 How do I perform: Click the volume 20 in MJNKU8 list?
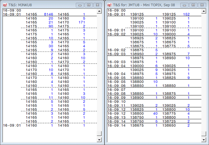51,18
